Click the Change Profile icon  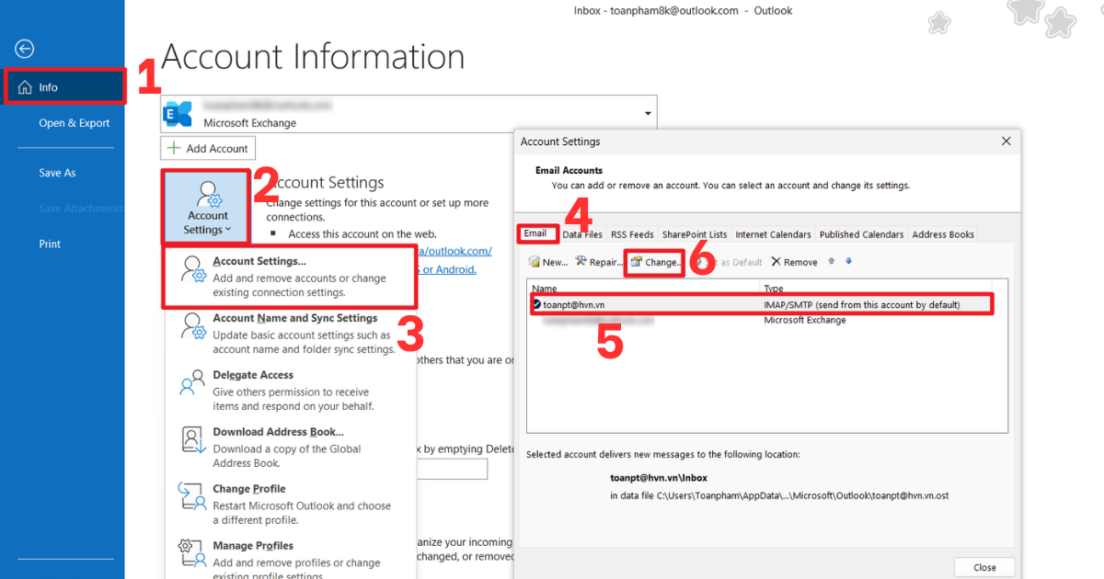coord(191,497)
